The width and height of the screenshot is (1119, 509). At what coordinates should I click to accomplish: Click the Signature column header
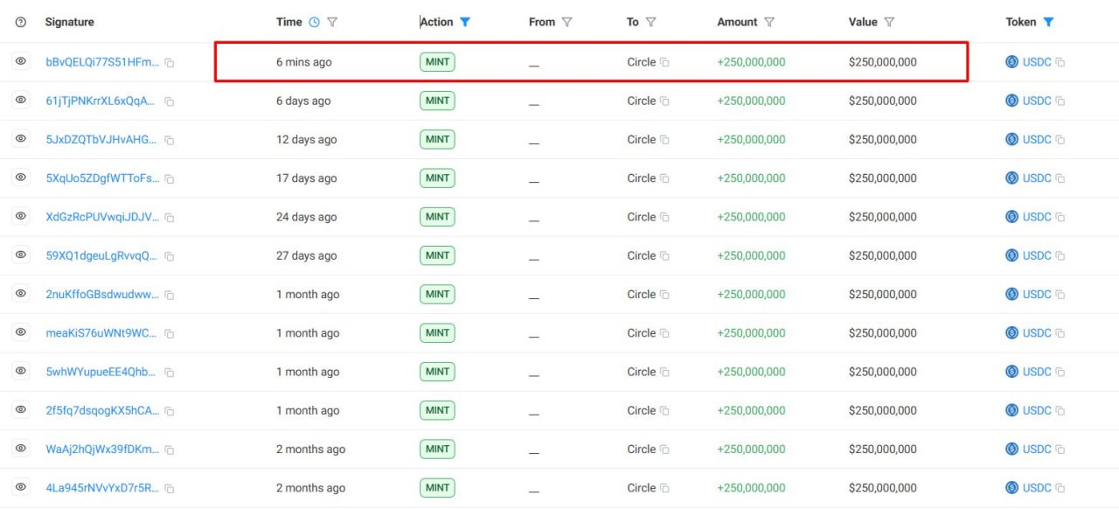click(70, 22)
